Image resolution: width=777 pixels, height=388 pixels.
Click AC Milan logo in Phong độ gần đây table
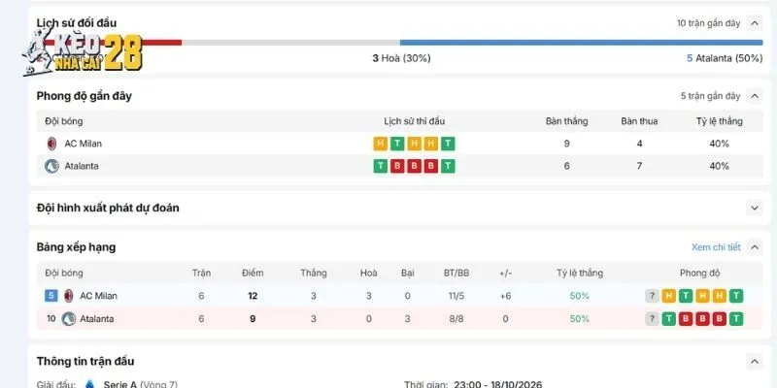51,144
